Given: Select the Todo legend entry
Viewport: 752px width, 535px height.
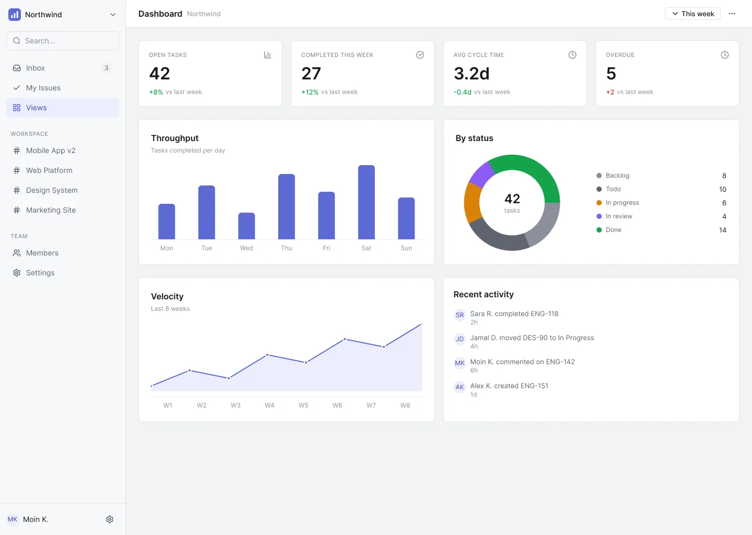Looking at the screenshot, I should 661,189.
